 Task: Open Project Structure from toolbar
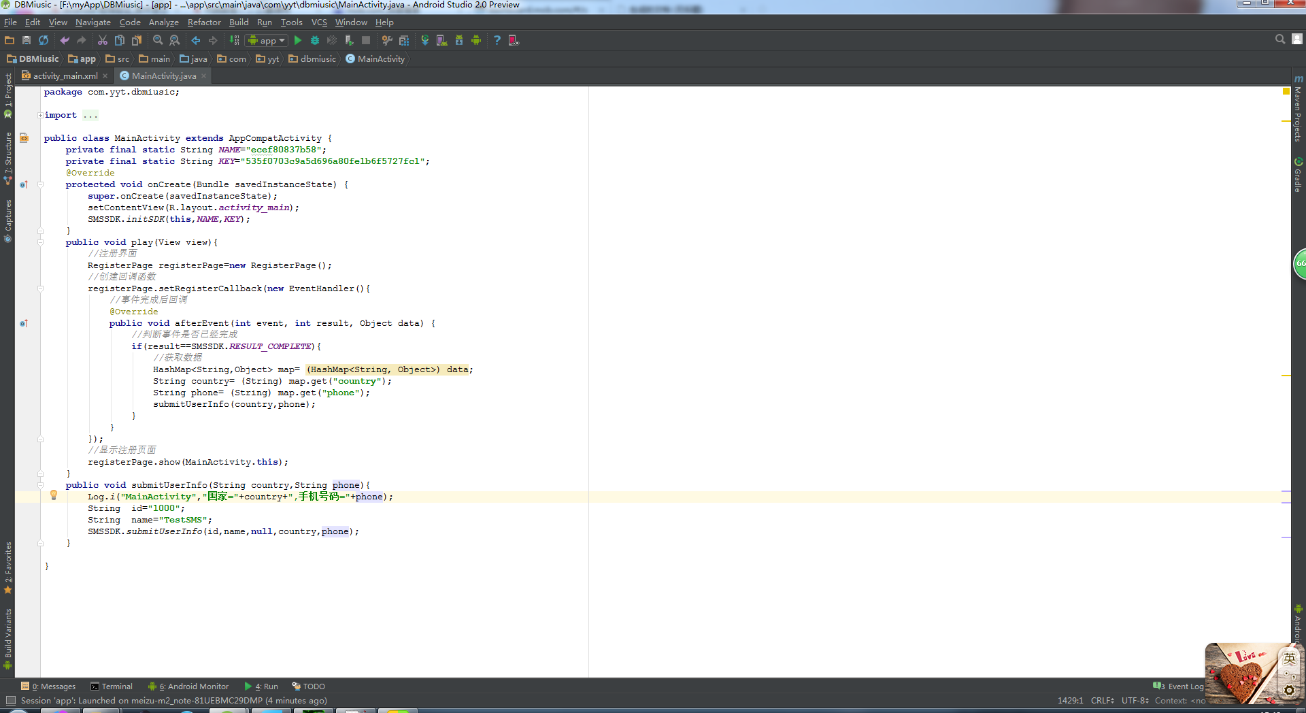(404, 40)
